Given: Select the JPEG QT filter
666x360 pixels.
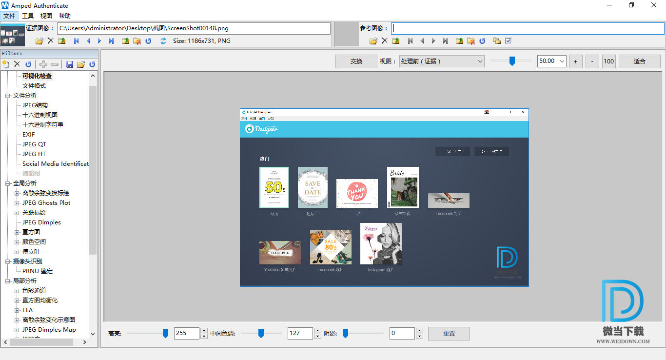Looking at the screenshot, I should 34,144.
